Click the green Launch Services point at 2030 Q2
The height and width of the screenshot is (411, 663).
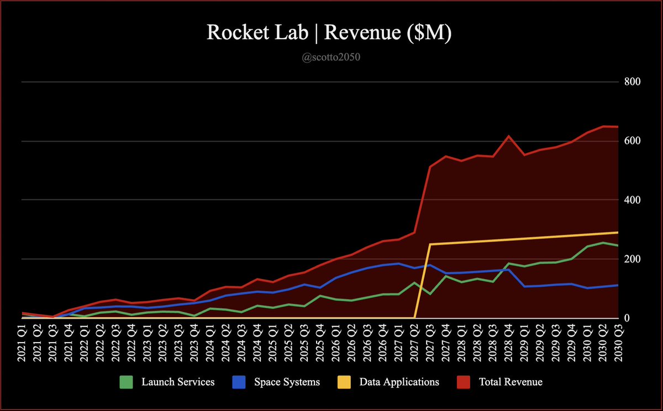603,243
